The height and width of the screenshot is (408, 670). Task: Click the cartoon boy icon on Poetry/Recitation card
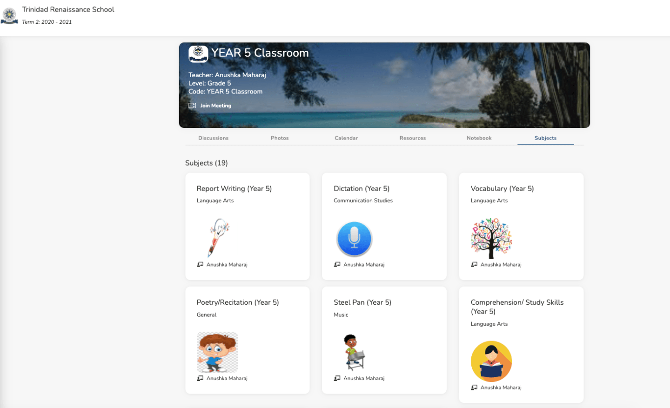click(217, 352)
